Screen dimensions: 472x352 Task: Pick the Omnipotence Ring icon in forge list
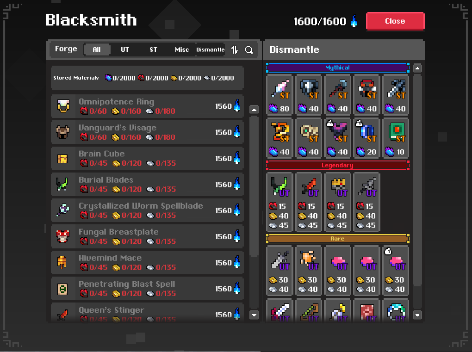(63, 106)
